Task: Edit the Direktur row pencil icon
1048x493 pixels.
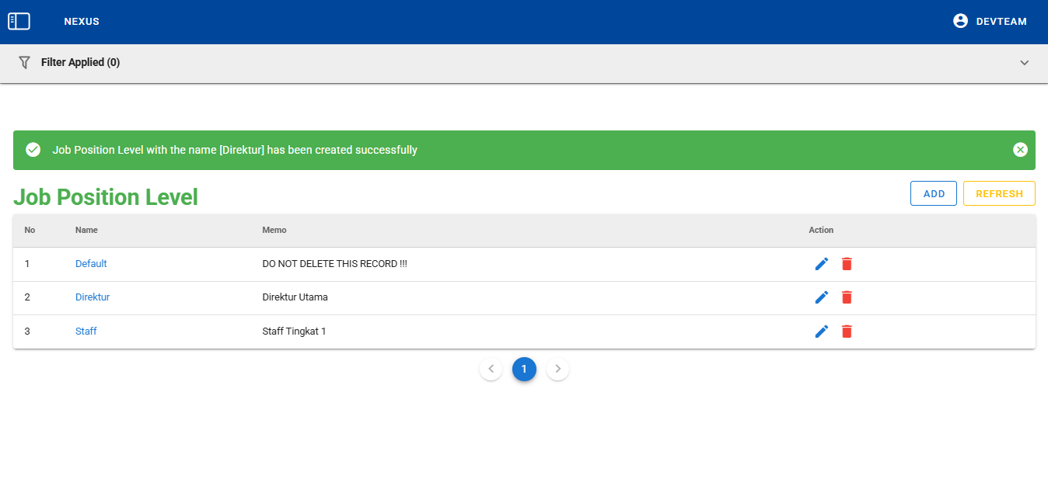Action: 822,297
